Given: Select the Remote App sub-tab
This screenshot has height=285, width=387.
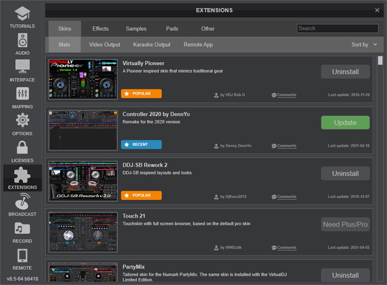Looking at the screenshot, I should click(x=198, y=45).
